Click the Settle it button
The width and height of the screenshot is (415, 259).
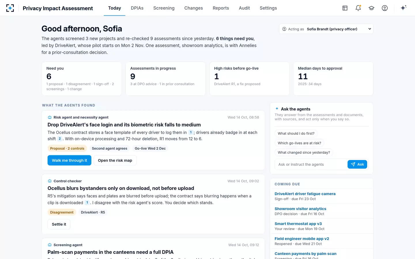click(x=59, y=224)
